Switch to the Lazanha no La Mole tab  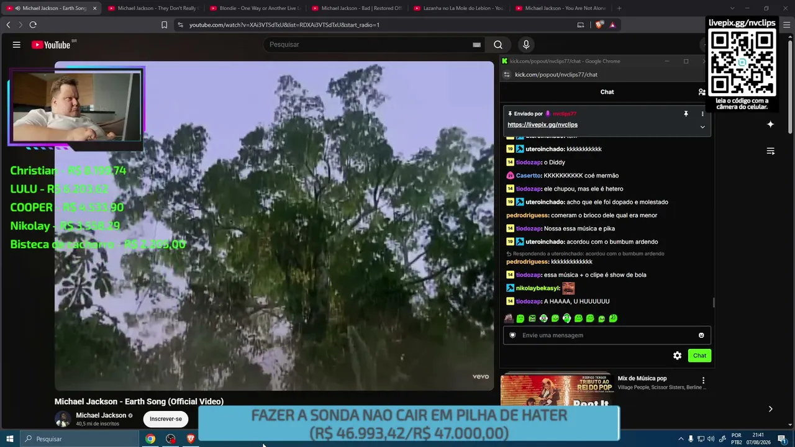coord(459,8)
